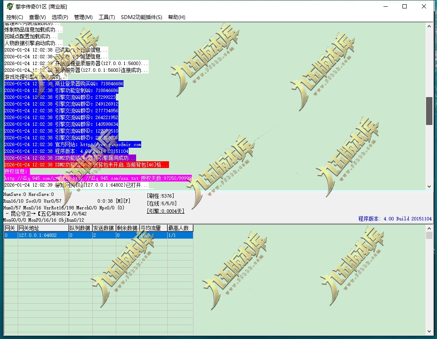Click the 网关 column header
This screenshot has width=437, height=339.
(11, 228)
